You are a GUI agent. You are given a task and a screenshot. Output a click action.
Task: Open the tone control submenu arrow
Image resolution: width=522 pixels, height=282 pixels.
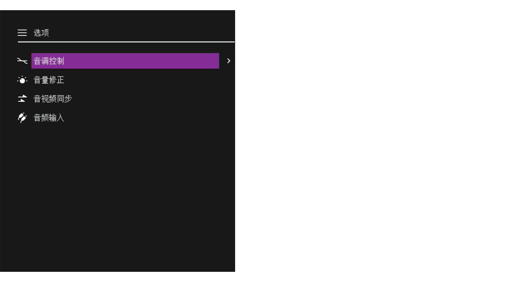(x=228, y=61)
